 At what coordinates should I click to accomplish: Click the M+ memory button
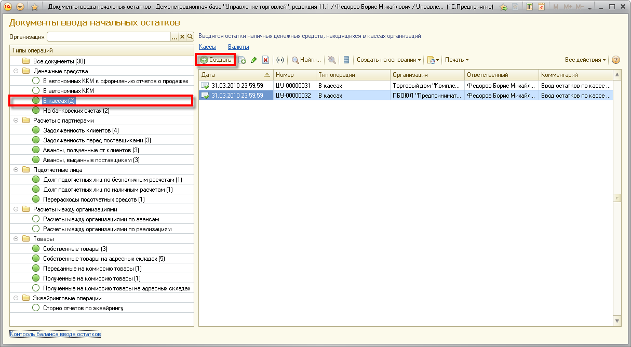567,7
